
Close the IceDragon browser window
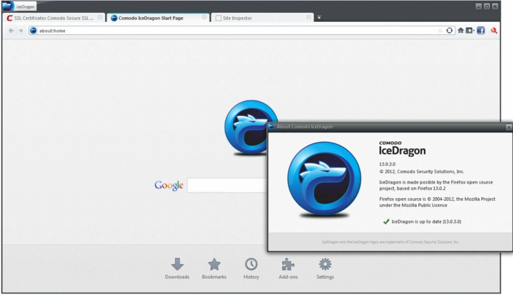tap(495, 6)
